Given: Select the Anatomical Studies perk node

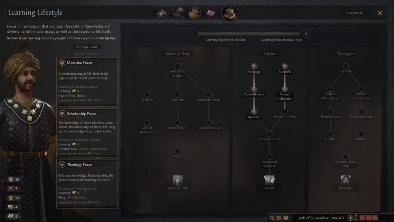Looking at the screenshot, I should click(178, 66).
